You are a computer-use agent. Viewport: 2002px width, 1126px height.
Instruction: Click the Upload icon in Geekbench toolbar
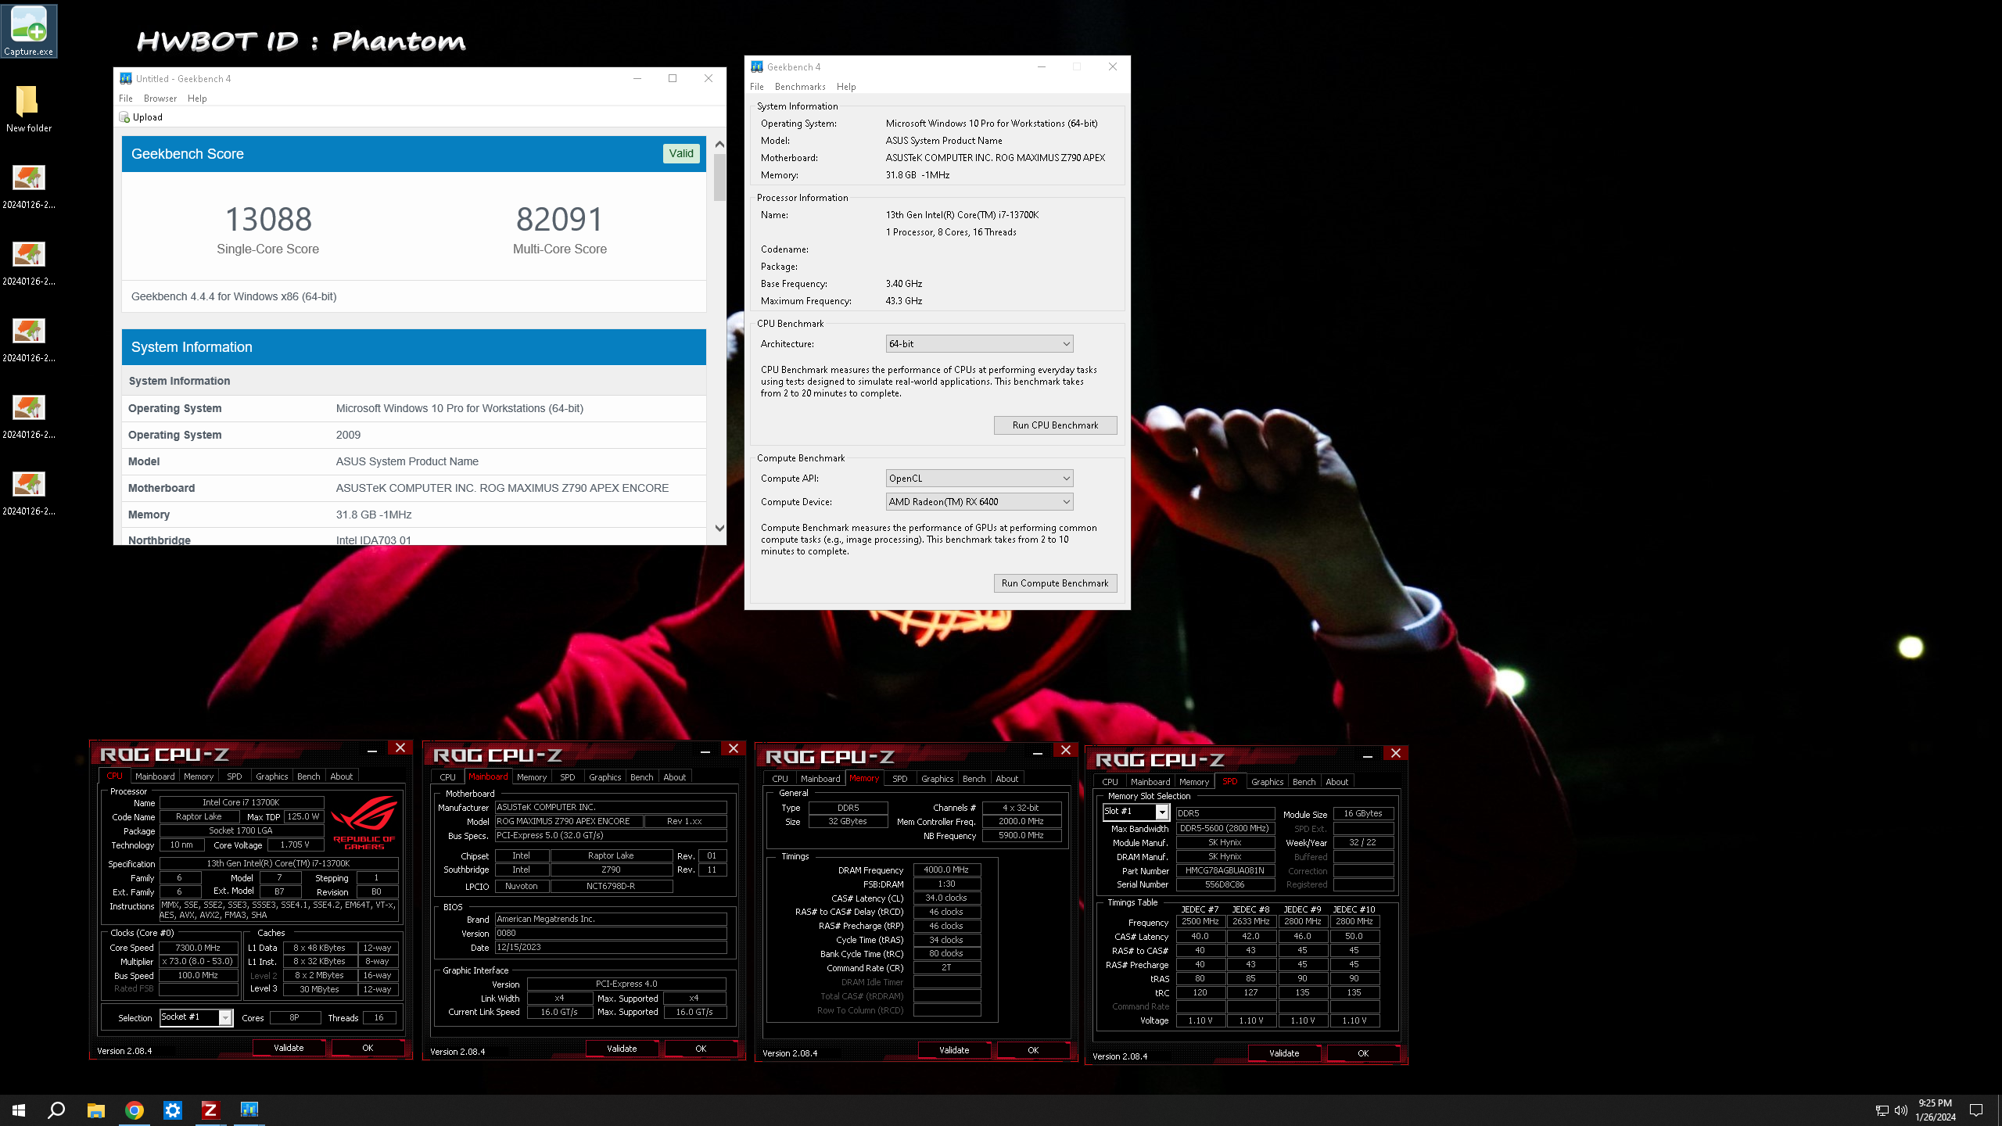[124, 117]
